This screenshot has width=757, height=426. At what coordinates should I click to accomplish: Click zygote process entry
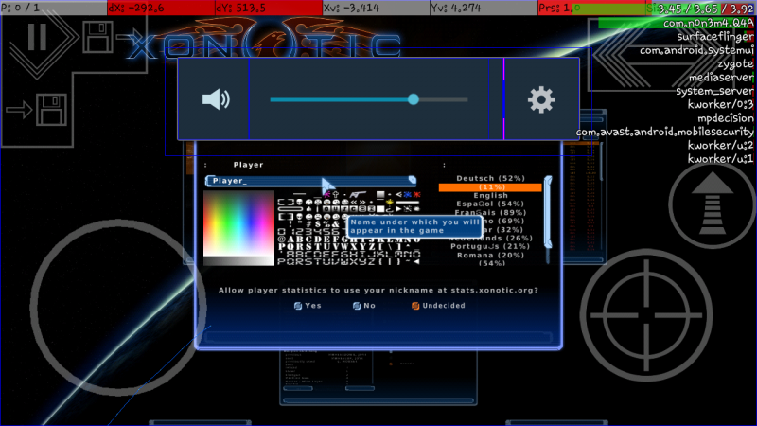(x=735, y=63)
